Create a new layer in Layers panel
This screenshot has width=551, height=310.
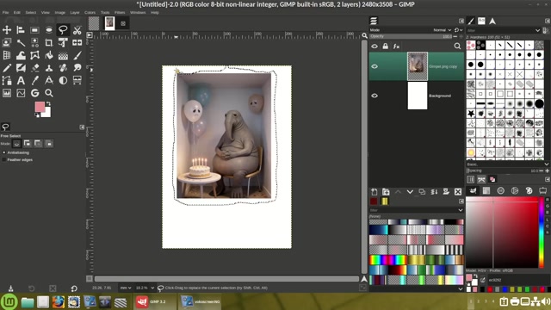pos(375,191)
